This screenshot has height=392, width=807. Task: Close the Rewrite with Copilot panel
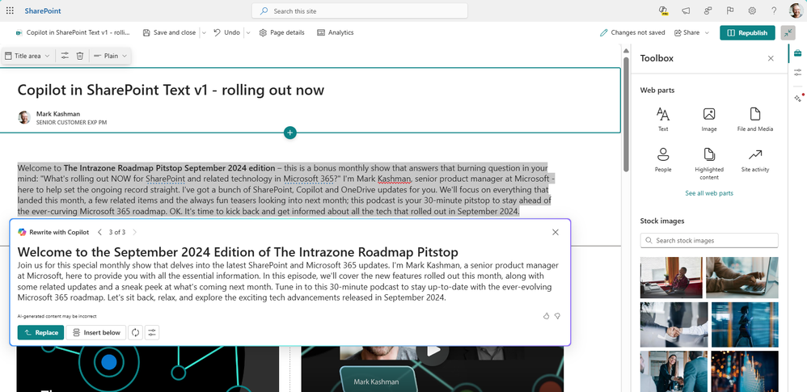point(555,232)
